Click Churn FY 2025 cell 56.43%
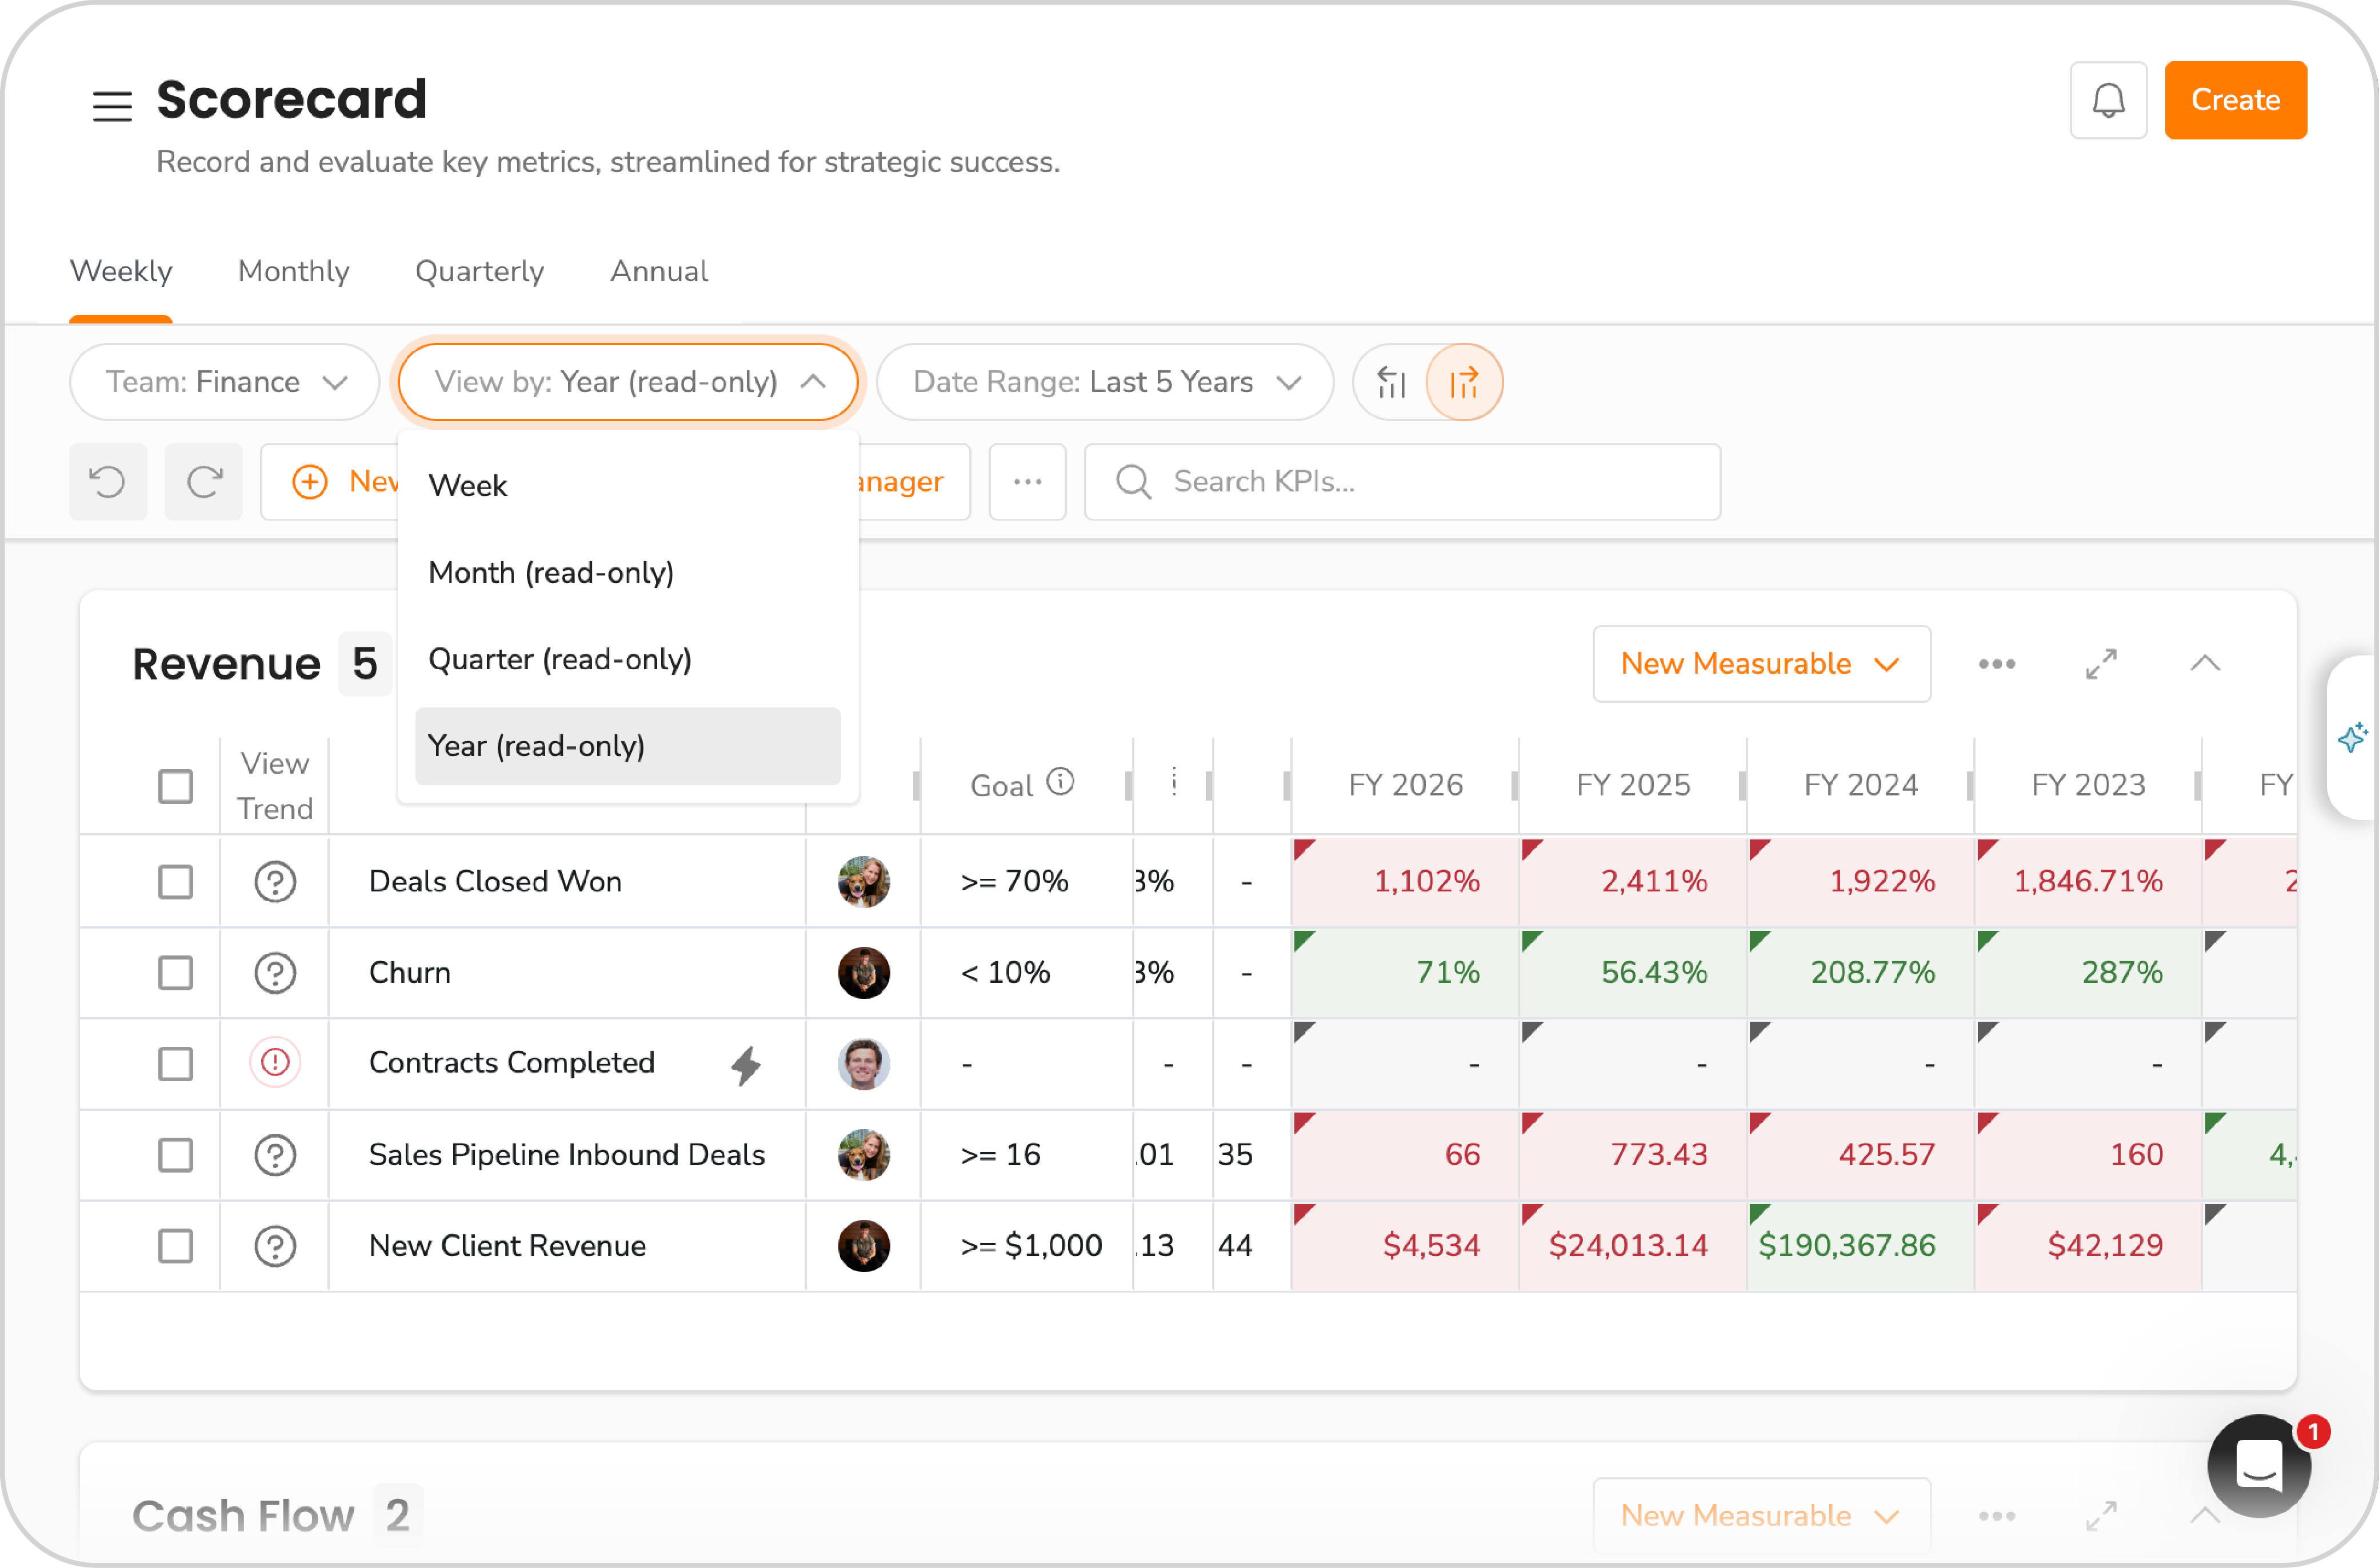Screen dimensions: 2379x1568 1632,973
